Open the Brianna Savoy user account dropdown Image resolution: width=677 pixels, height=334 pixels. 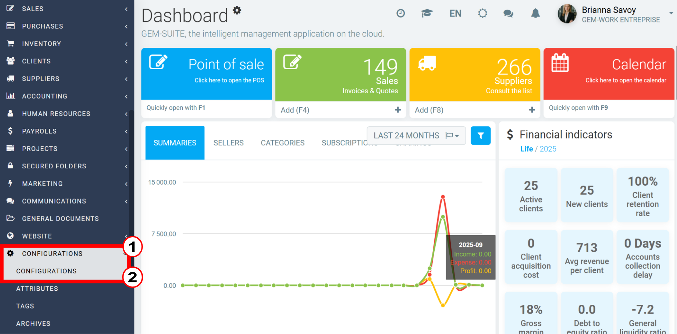pos(615,14)
